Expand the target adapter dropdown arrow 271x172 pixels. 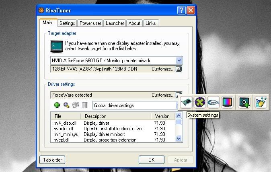[179, 61]
